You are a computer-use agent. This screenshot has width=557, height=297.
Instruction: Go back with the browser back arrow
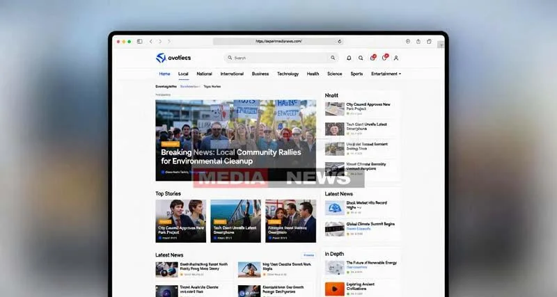coord(151,42)
